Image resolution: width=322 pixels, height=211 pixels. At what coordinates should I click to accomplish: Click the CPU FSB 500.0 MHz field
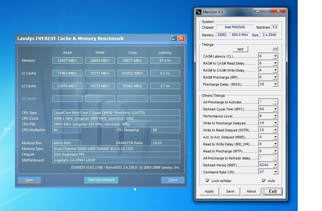click(x=116, y=124)
